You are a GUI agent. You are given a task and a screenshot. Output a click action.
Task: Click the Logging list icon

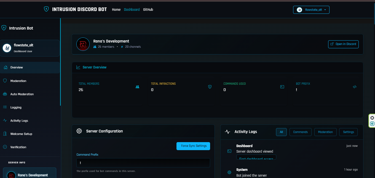point(5,107)
